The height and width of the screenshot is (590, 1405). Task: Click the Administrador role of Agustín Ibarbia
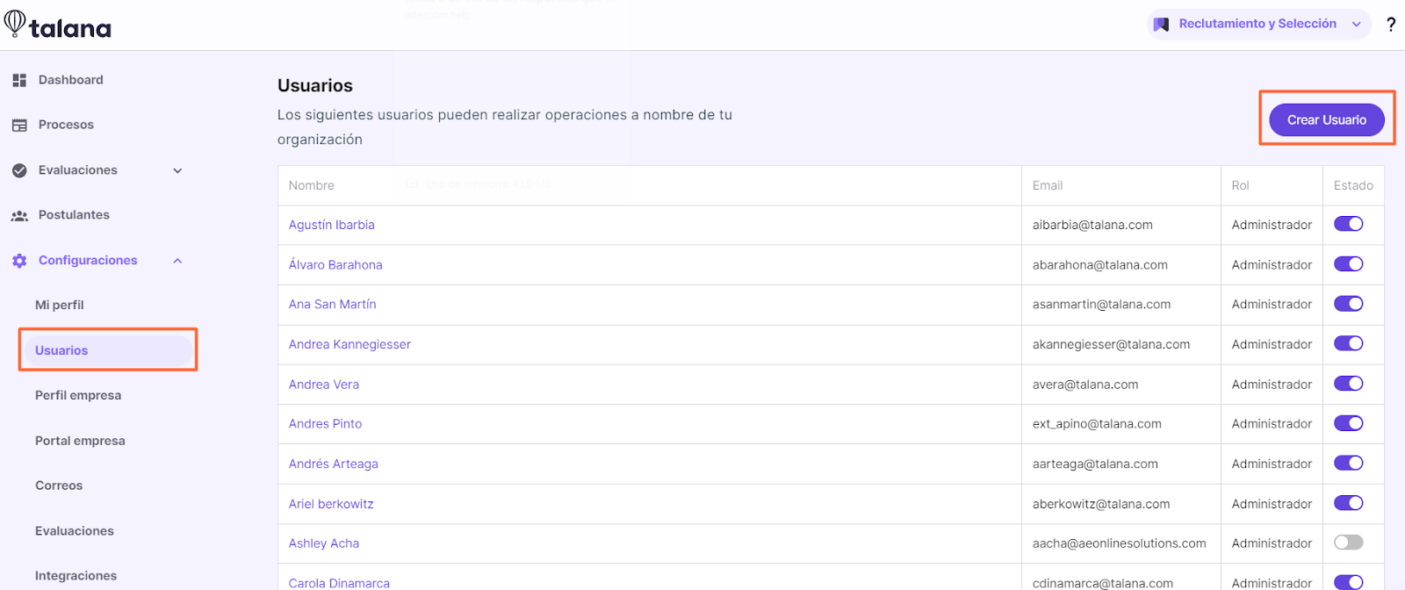(x=1272, y=225)
